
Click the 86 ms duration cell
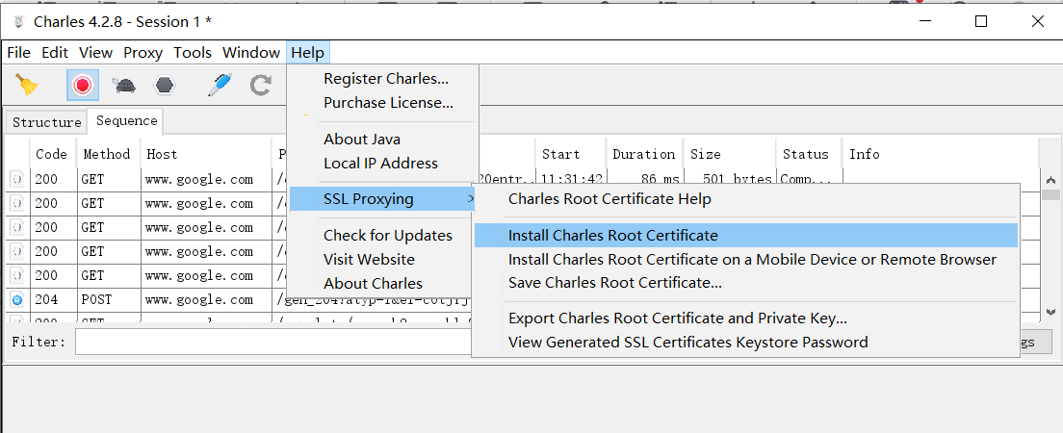[643, 180]
